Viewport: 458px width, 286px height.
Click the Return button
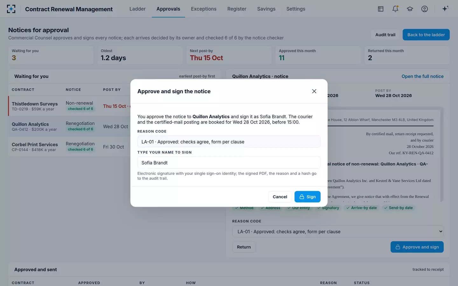[x=244, y=247]
